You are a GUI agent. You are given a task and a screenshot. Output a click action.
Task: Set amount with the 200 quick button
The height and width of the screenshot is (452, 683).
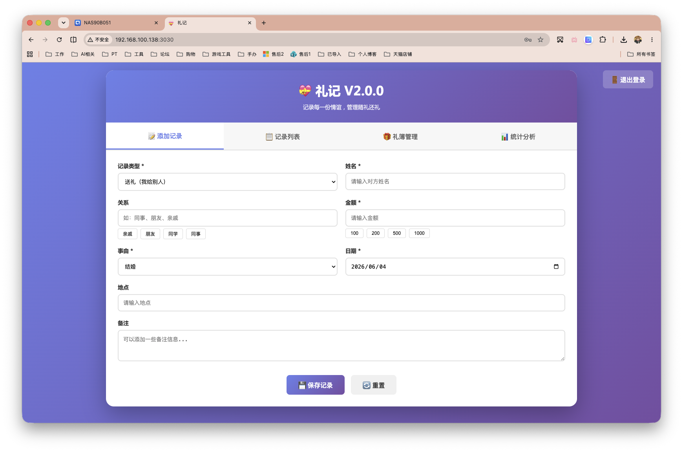376,233
